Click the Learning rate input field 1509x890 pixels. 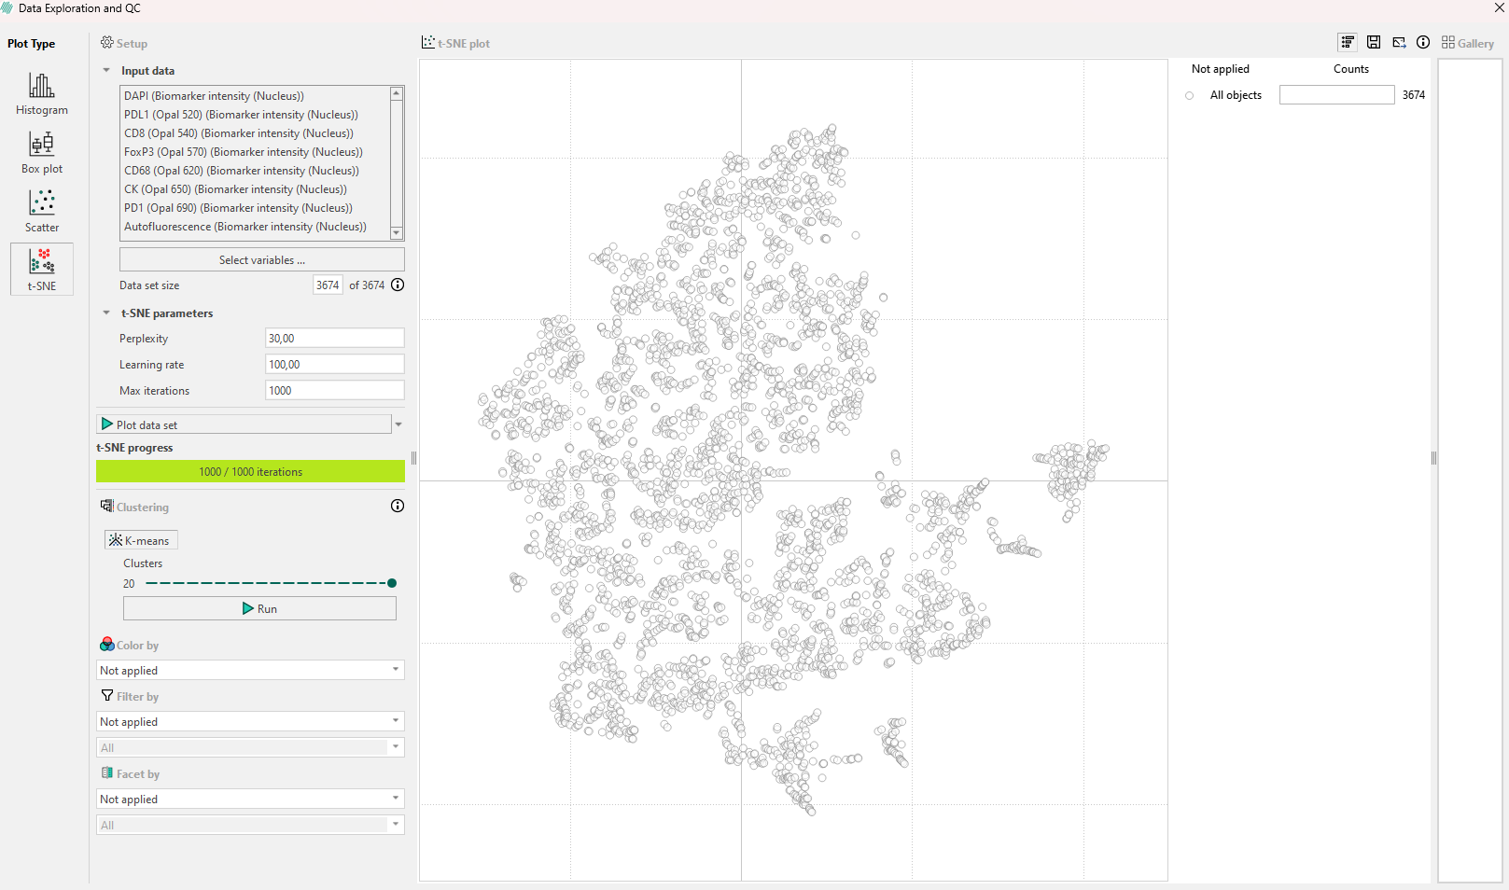pyautogui.click(x=335, y=364)
